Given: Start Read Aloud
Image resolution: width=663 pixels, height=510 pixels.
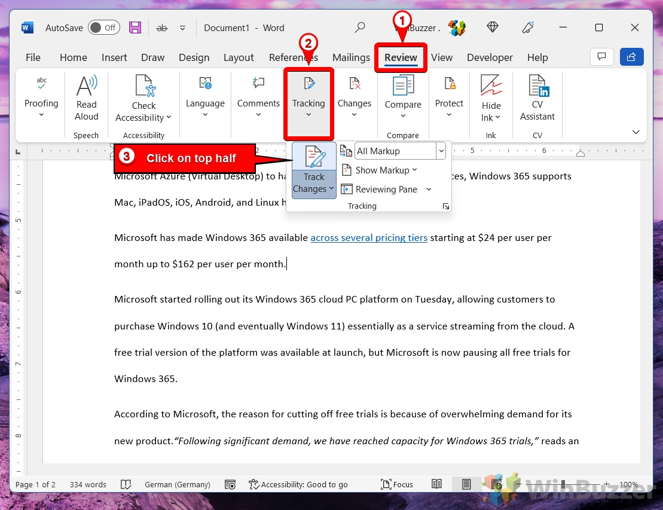Looking at the screenshot, I should point(87,98).
